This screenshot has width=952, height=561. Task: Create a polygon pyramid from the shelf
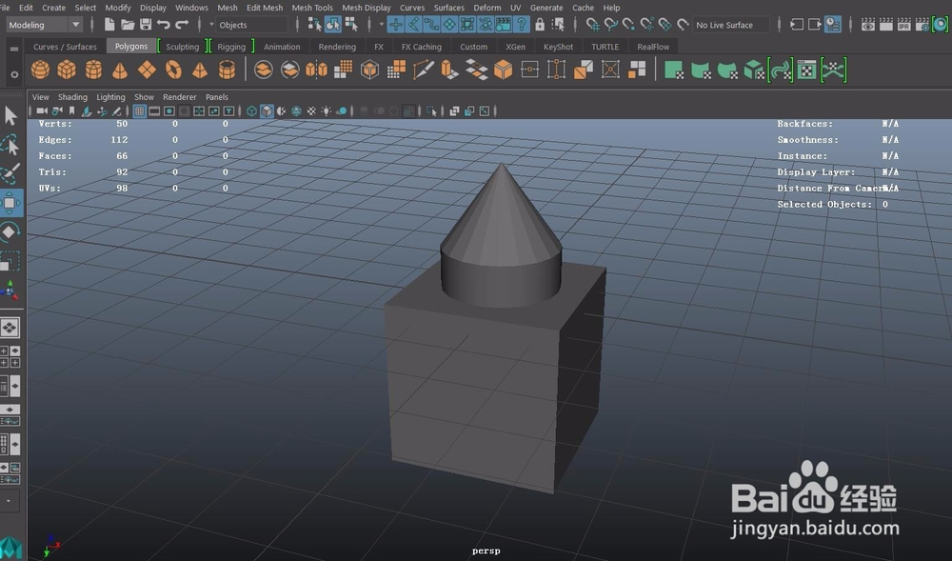[200, 70]
